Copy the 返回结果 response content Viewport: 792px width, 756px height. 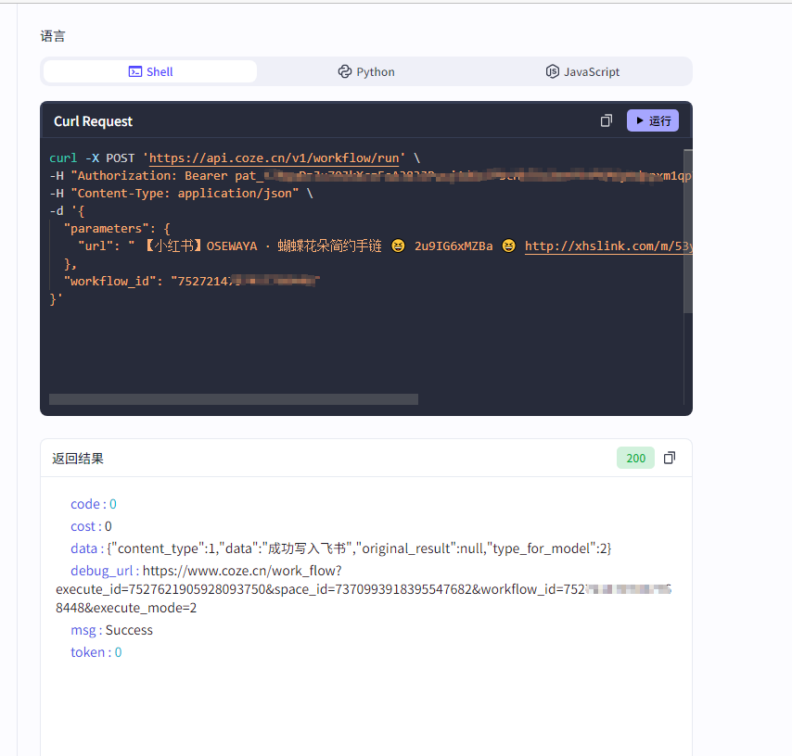pos(670,458)
